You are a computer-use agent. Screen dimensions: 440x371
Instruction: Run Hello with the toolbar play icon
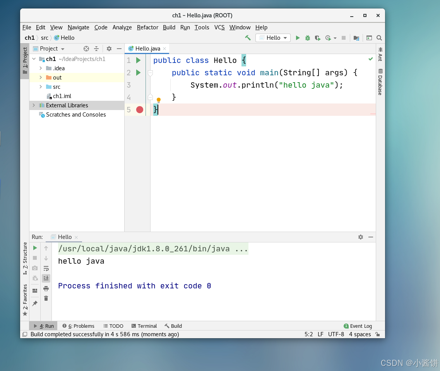(298, 38)
